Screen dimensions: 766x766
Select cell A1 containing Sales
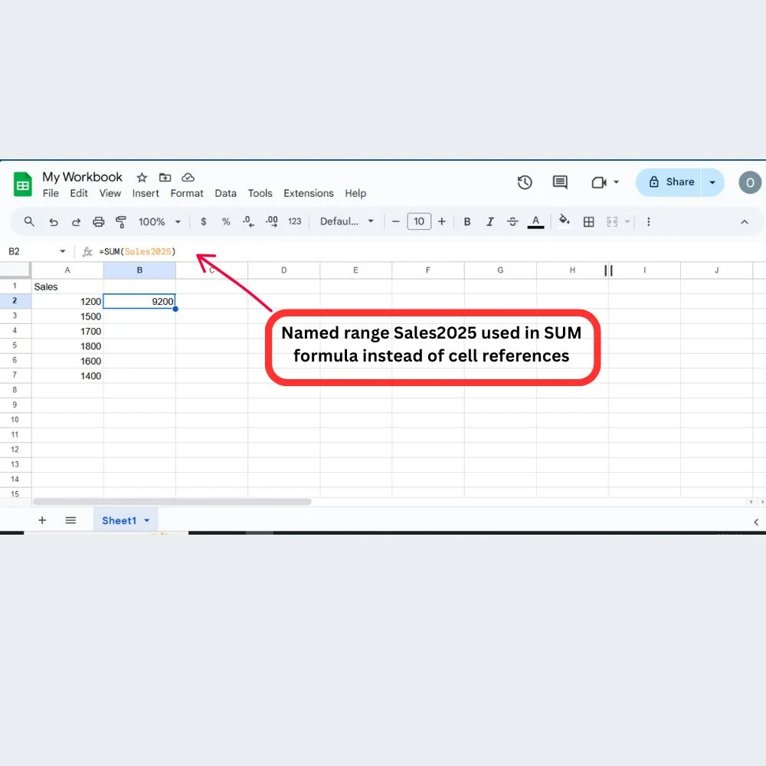tap(67, 286)
